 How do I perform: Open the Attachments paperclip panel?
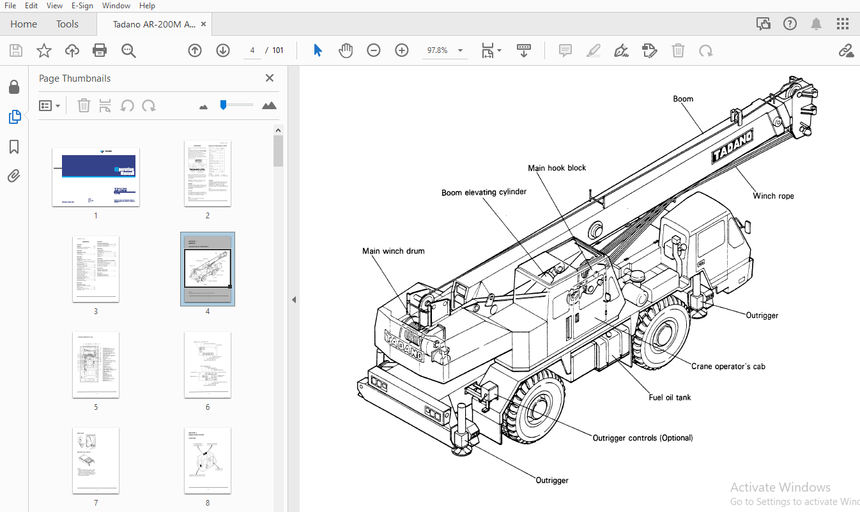14,176
